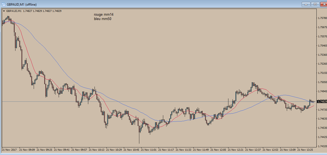Open the dropdown arrow beside GBPAUD,M1 label
Viewport: 327px width, 155px height.
tap(4, 11)
